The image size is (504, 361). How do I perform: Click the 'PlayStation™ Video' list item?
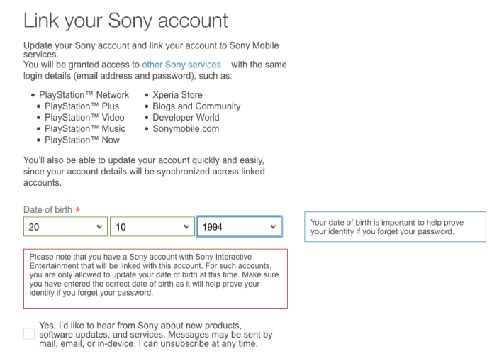(84, 117)
